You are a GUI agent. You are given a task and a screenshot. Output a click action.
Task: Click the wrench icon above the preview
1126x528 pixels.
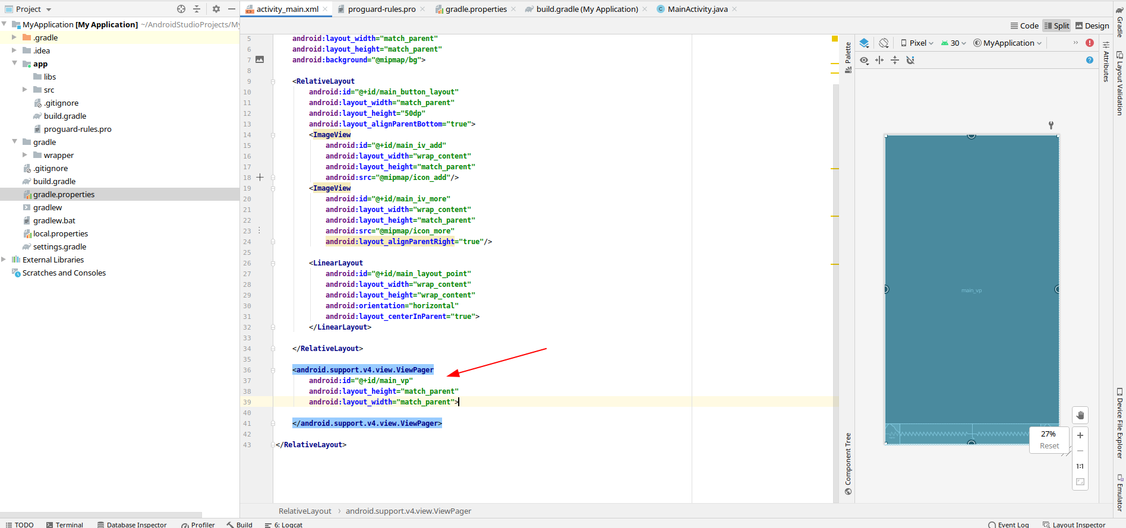pyautogui.click(x=1051, y=125)
